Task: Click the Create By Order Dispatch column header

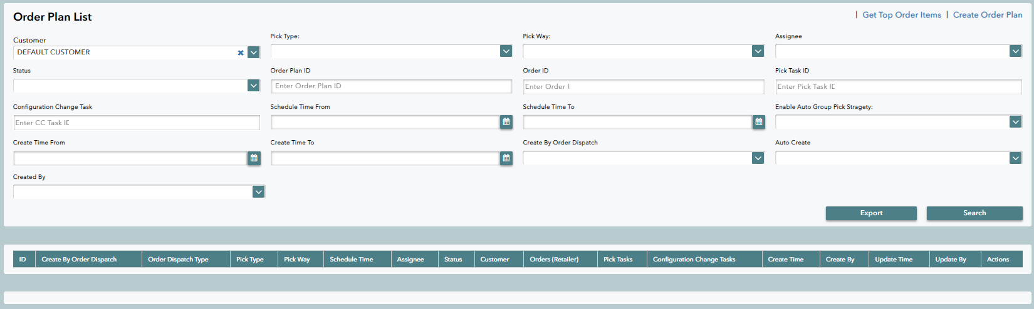Action: pos(88,259)
